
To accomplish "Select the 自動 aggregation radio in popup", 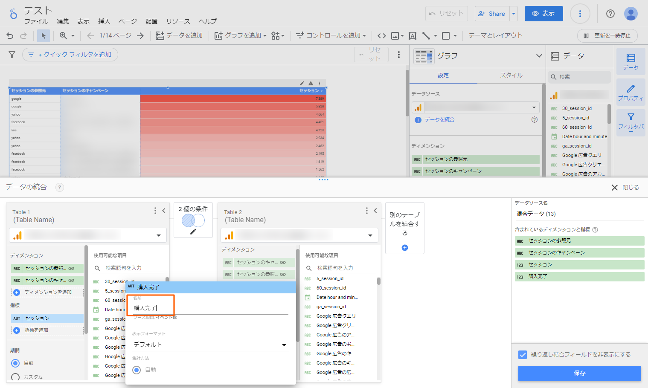I will 137,370.
